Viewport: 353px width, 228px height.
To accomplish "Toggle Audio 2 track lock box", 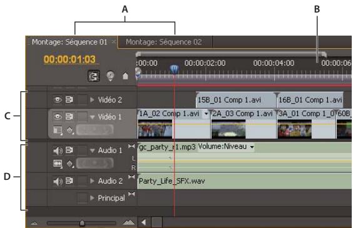I will click(x=82, y=181).
